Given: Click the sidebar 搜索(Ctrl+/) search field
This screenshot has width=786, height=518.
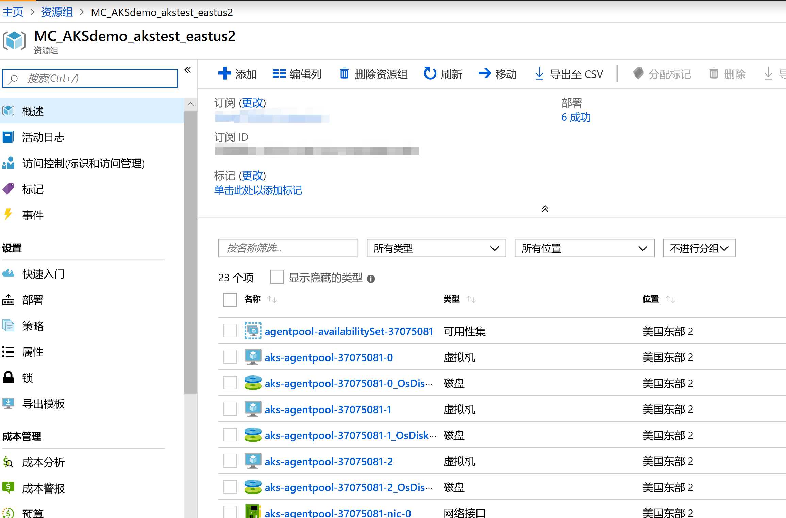Looking at the screenshot, I should pyautogui.click(x=90, y=78).
